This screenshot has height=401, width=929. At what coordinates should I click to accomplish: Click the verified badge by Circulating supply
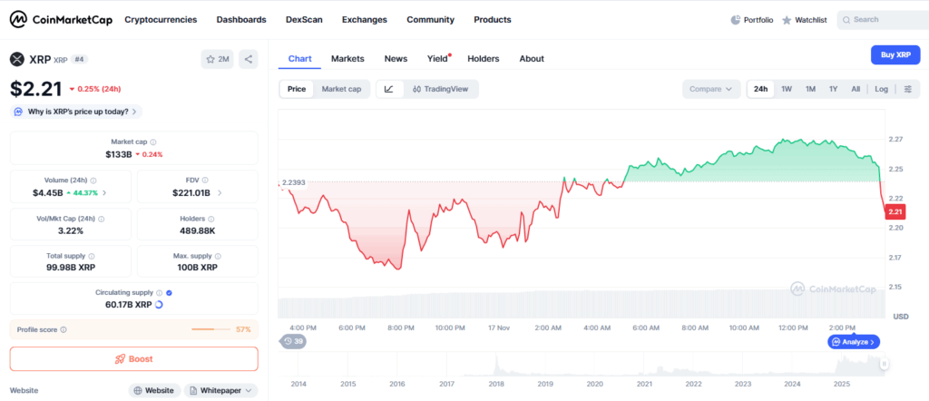(x=170, y=293)
